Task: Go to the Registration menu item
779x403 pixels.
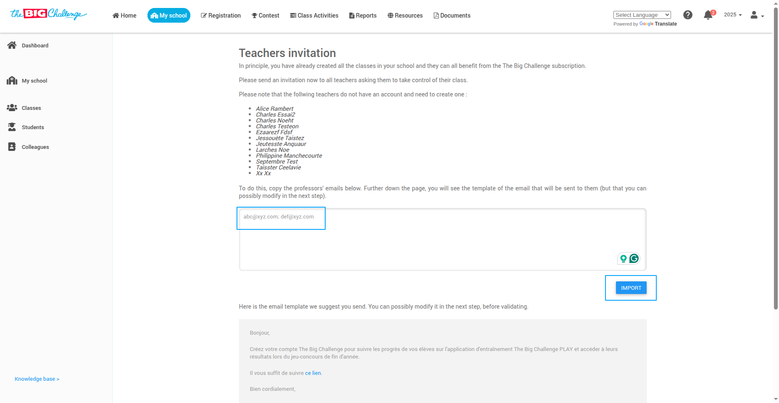Action: click(x=221, y=16)
